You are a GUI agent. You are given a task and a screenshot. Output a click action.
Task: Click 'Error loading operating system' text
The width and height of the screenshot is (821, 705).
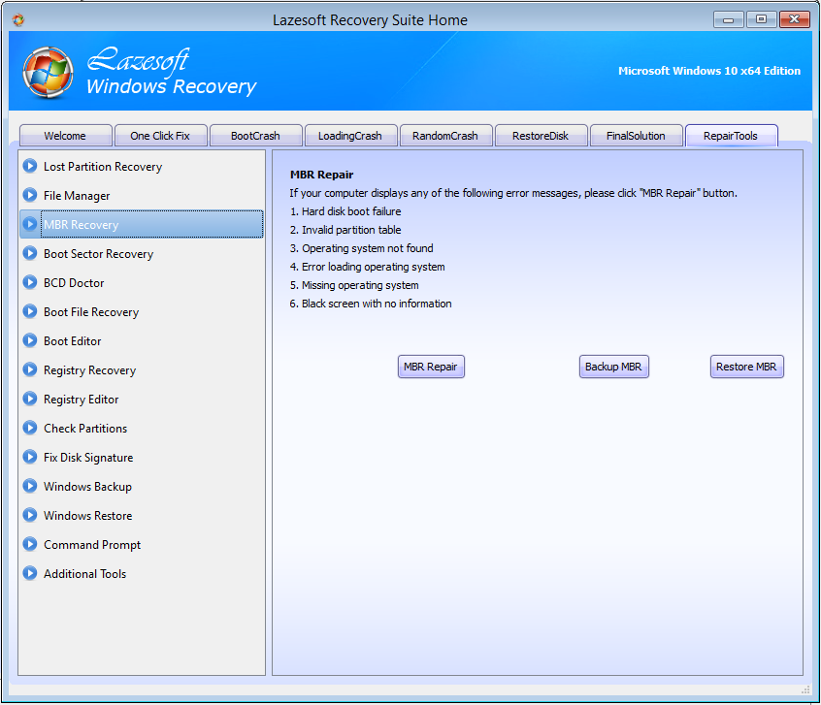tap(374, 267)
